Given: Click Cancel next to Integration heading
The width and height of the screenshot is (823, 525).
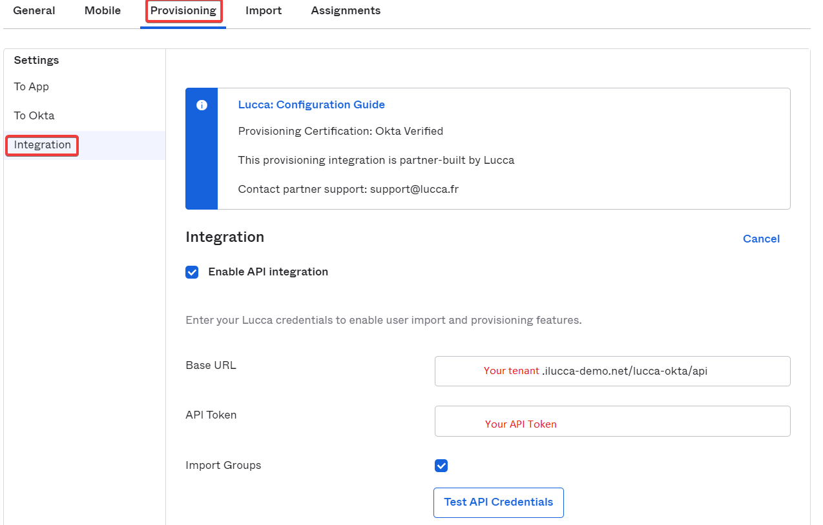Looking at the screenshot, I should pos(761,239).
